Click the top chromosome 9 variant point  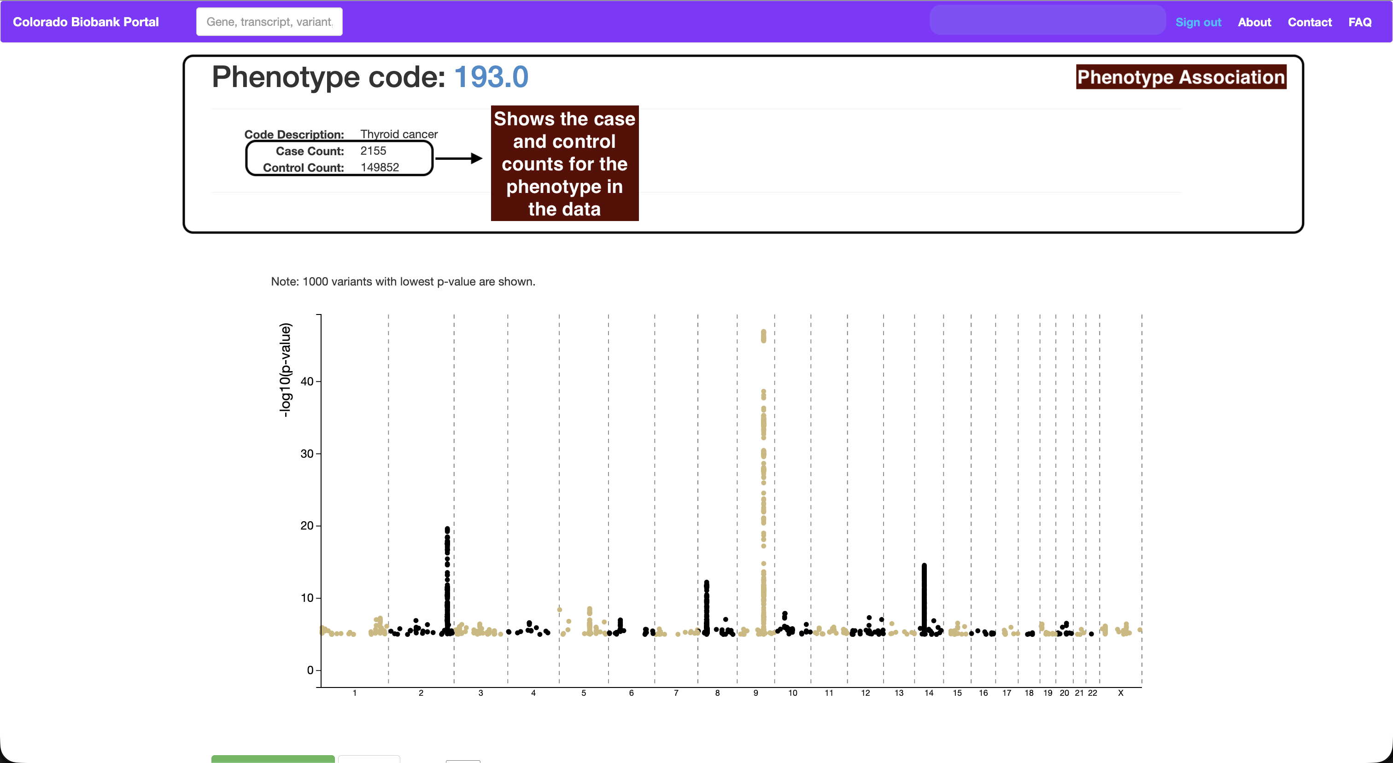point(764,332)
